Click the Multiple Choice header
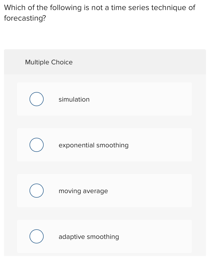222x257 pixels. coord(49,62)
